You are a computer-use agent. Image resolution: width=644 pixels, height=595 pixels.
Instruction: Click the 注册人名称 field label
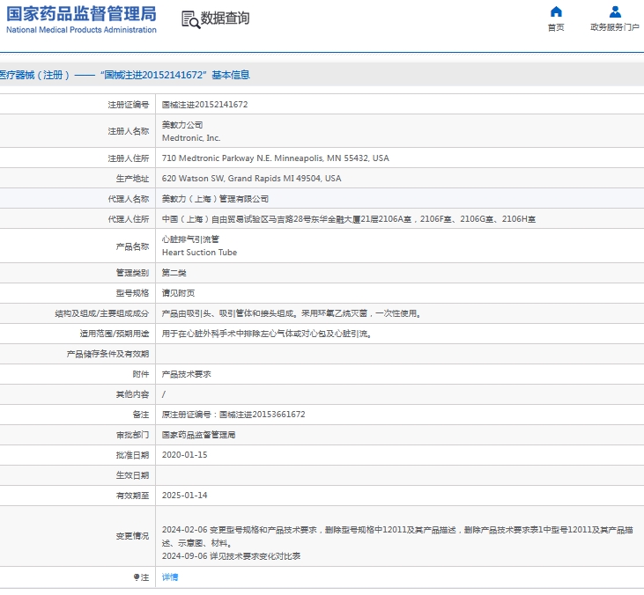tap(128, 131)
